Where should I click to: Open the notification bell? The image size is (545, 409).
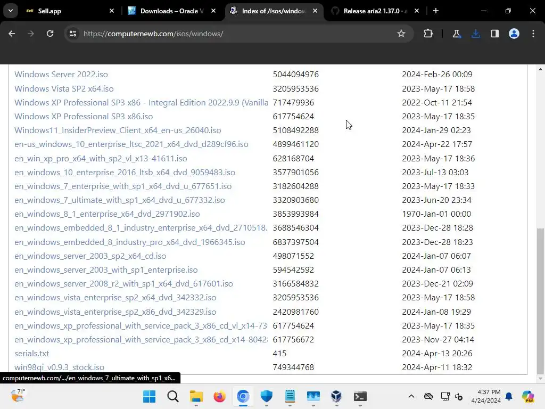click(509, 396)
